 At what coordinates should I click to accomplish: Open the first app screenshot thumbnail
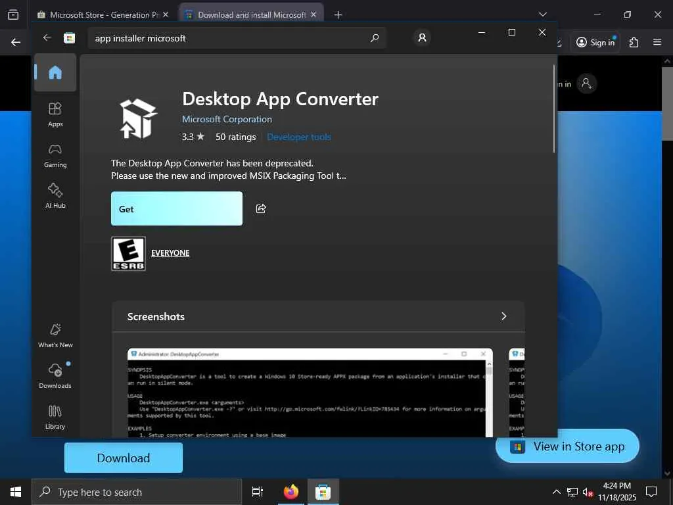pyautogui.click(x=310, y=393)
